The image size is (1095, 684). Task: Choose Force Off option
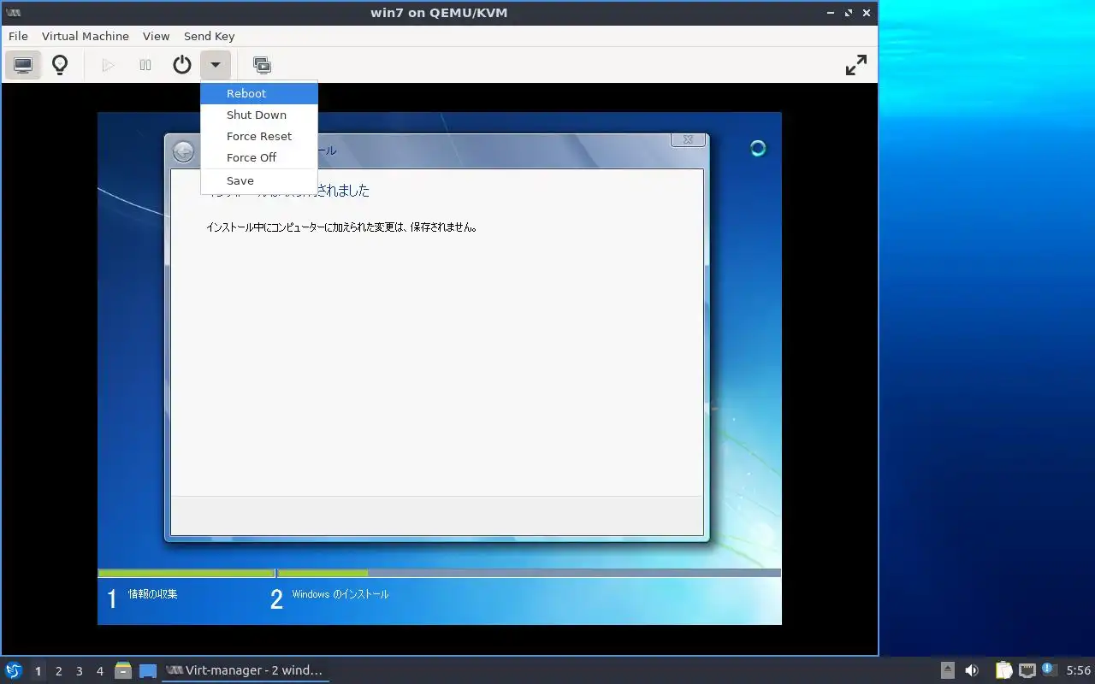coord(259,157)
